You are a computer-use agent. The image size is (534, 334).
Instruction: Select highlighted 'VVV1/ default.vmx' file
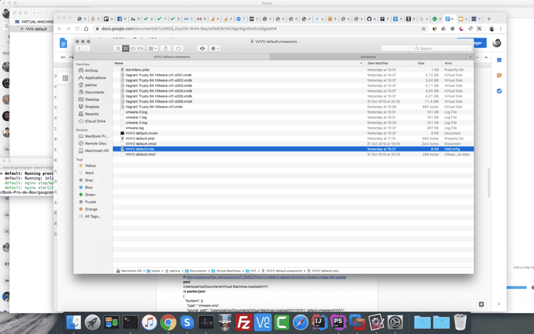(x=293, y=149)
